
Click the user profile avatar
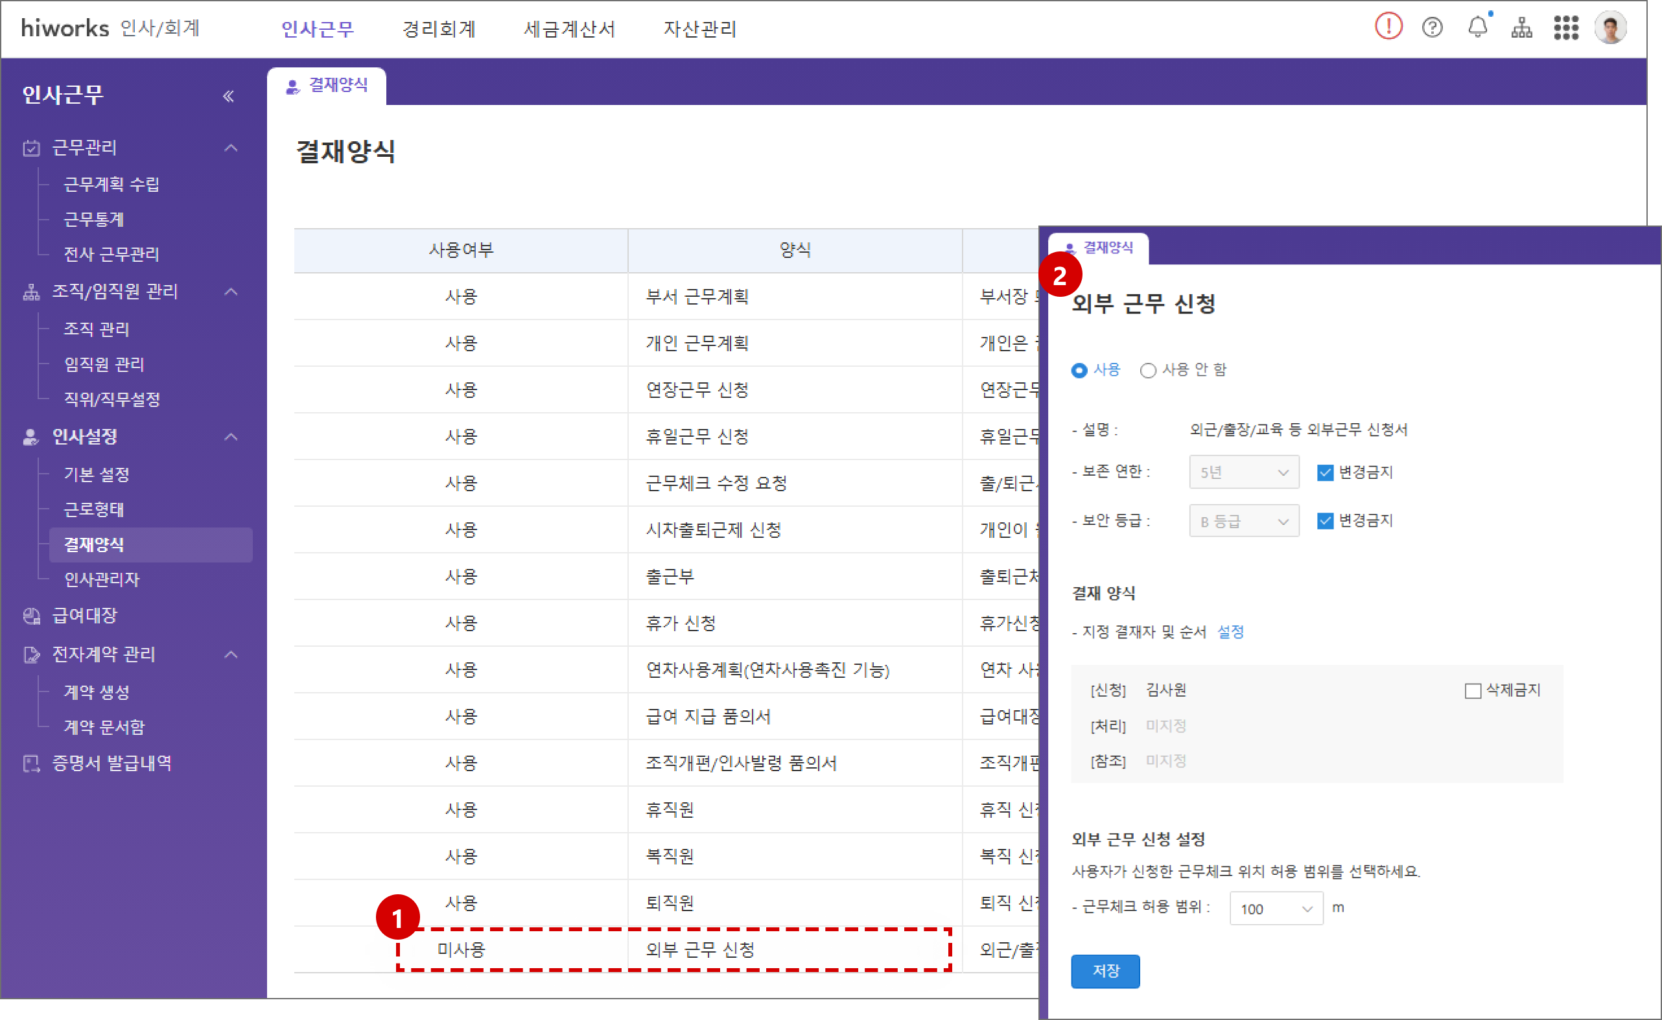pos(1610,28)
